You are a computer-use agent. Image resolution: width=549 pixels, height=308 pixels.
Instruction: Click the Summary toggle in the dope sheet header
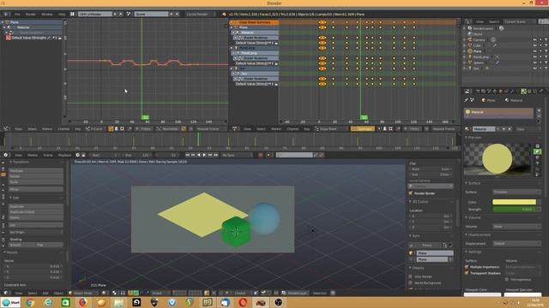coord(363,129)
